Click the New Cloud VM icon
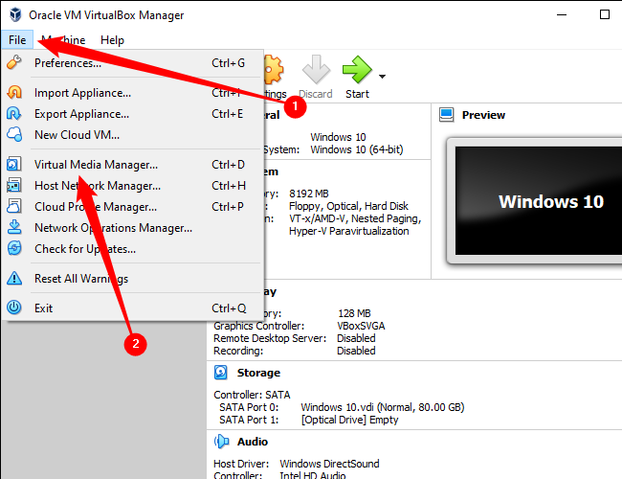The width and height of the screenshot is (622, 479). tap(14, 135)
